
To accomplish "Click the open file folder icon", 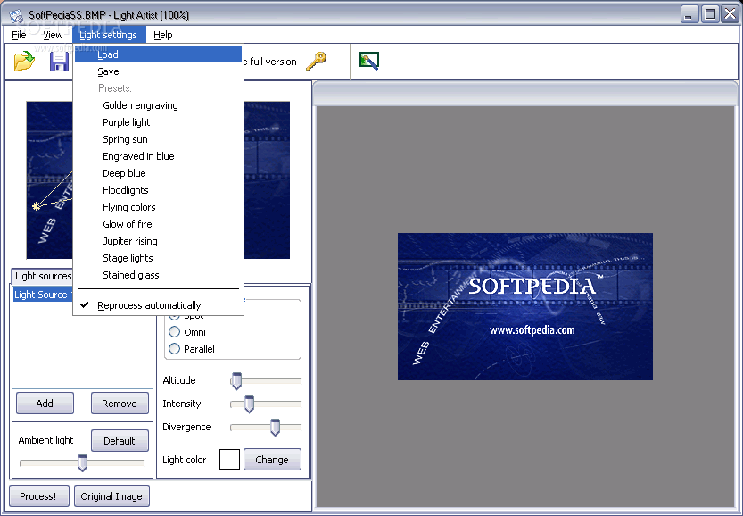I will tap(24, 62).
